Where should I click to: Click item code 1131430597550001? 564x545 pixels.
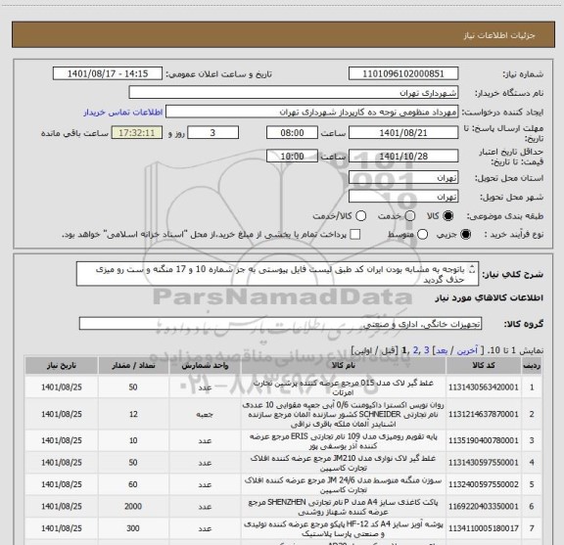click(x=484, y=462)
